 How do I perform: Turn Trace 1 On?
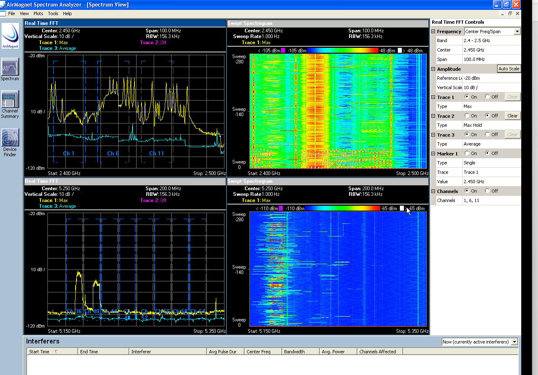[467, 97]
